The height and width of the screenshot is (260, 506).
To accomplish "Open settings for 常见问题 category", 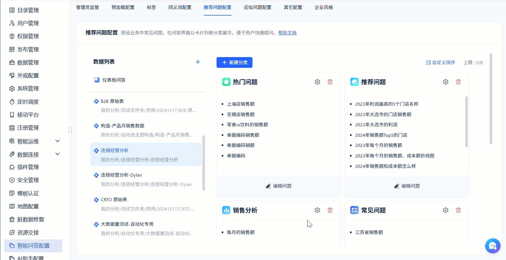I will pos(446,210).
